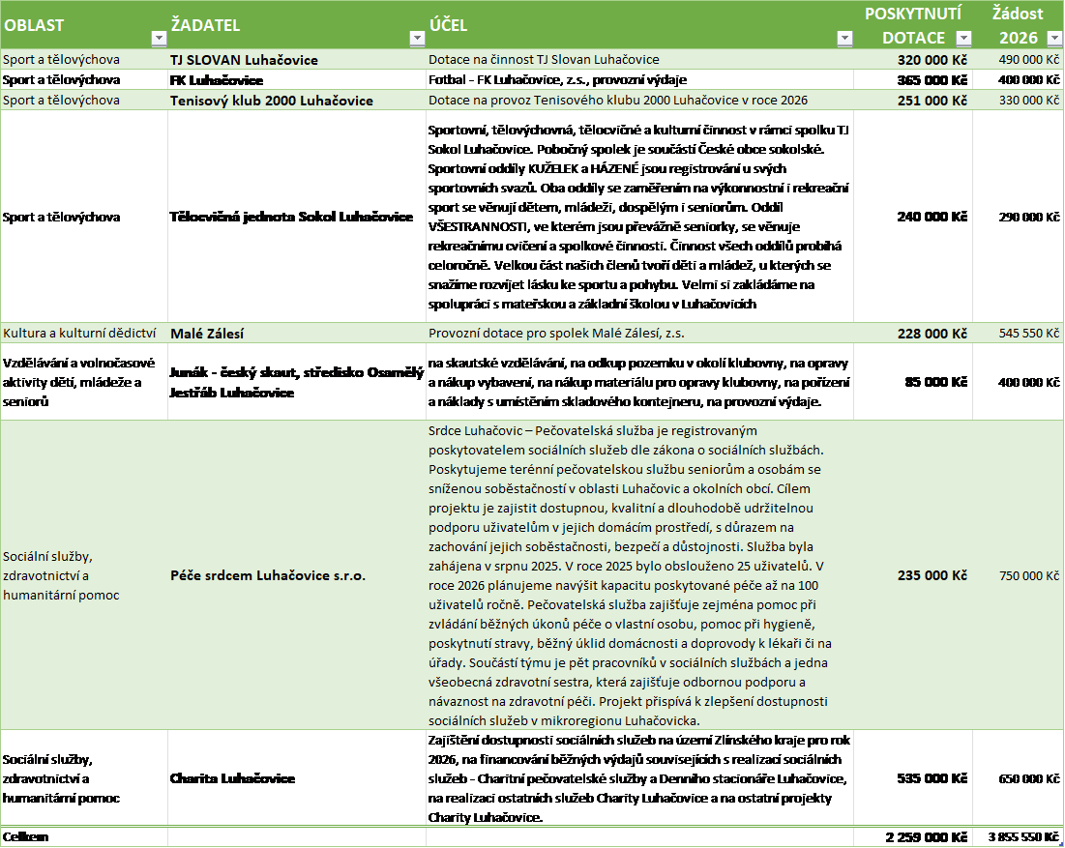Open the POSKYTNUTÍ DOTACE filter dropdown
Image resolution: width=1065 pixels, height=848 pixels.
[x=962, y=39]
